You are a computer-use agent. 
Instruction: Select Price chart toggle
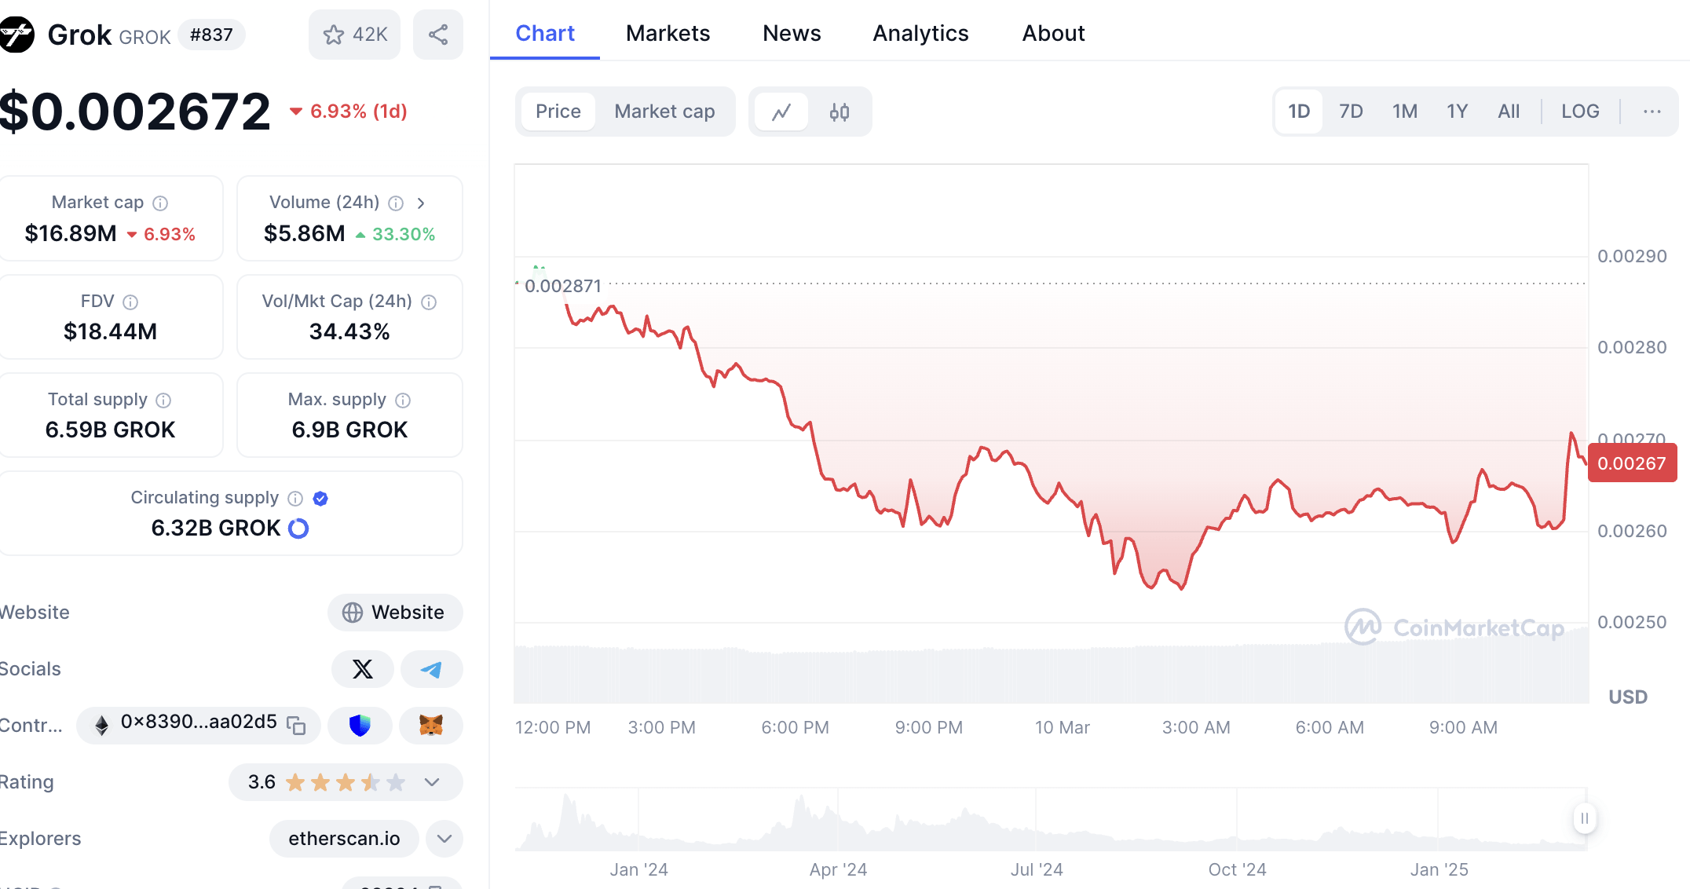point(558,112)
